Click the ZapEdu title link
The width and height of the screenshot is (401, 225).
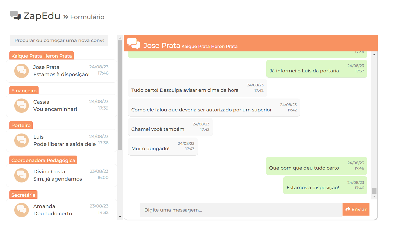tap(42, 16)
